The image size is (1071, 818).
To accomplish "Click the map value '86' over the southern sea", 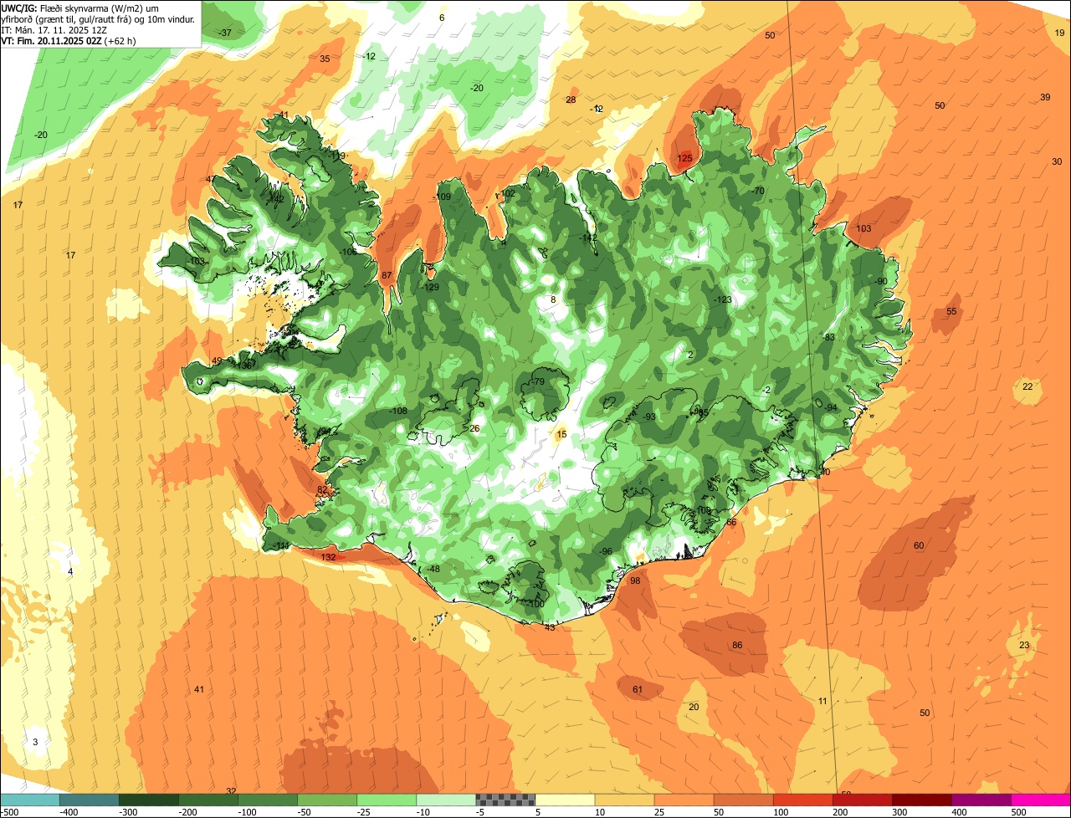I will point(737,645).
